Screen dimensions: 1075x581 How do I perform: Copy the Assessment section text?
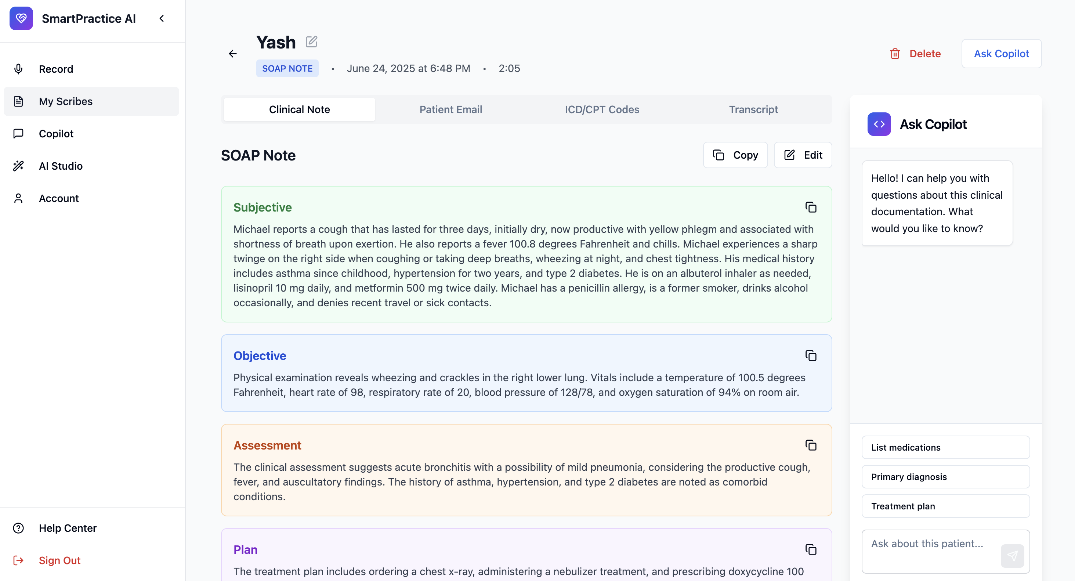(811, 445)
